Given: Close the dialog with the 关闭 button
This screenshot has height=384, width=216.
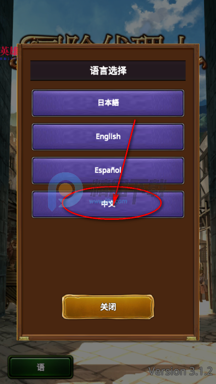Looking at the screenshot, I should point(108,307).
